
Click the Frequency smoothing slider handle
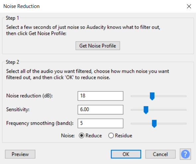click(x=154, y=124)
